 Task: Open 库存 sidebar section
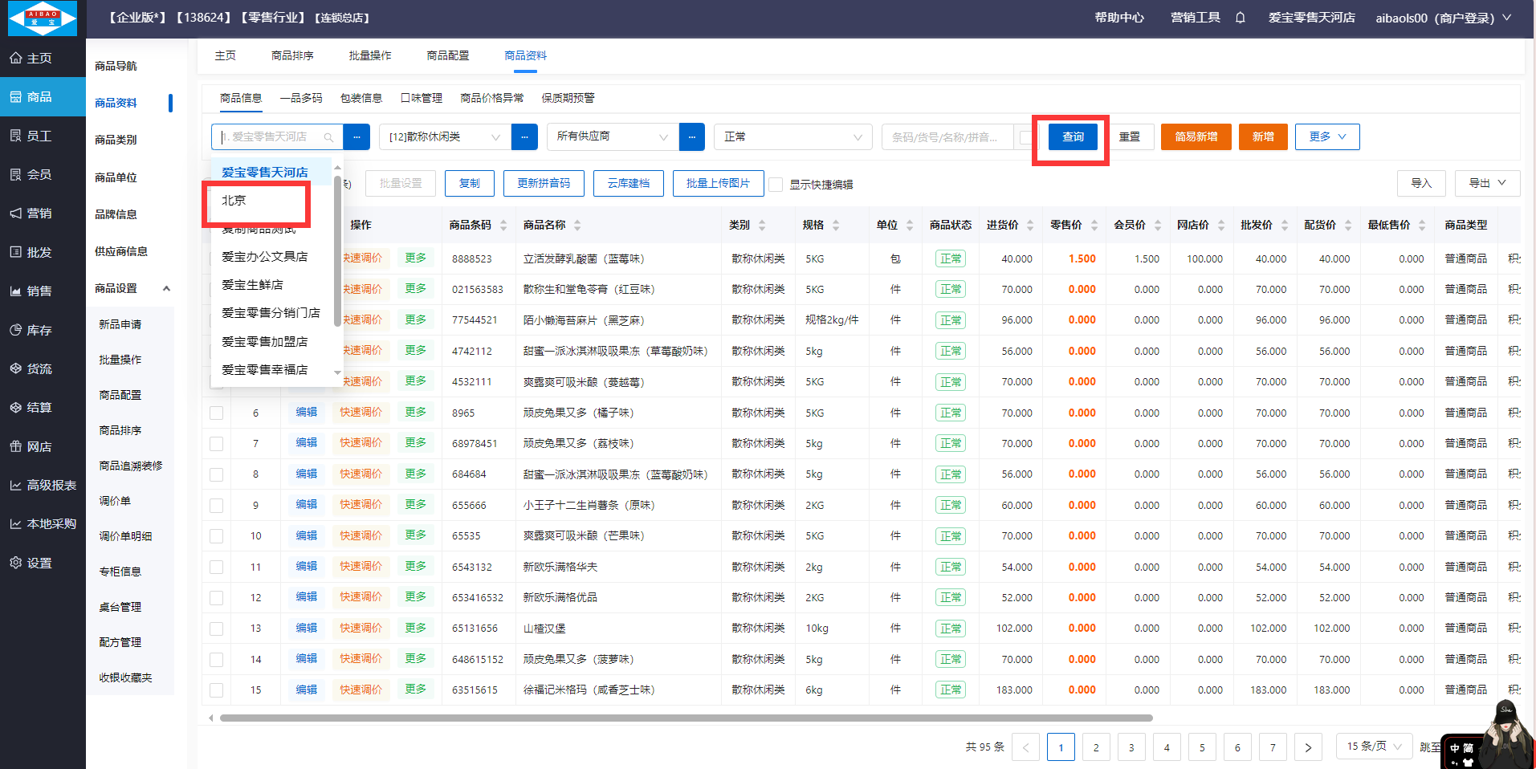coord(43,330)
